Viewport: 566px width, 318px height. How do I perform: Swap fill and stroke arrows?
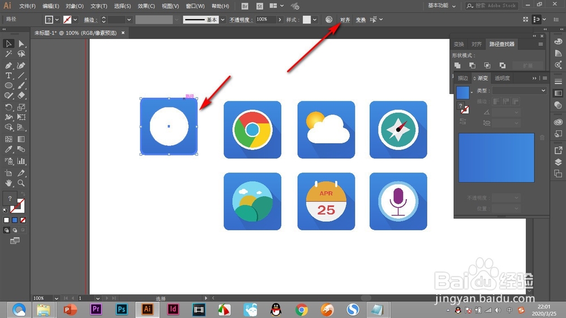(x=23, y=194)
